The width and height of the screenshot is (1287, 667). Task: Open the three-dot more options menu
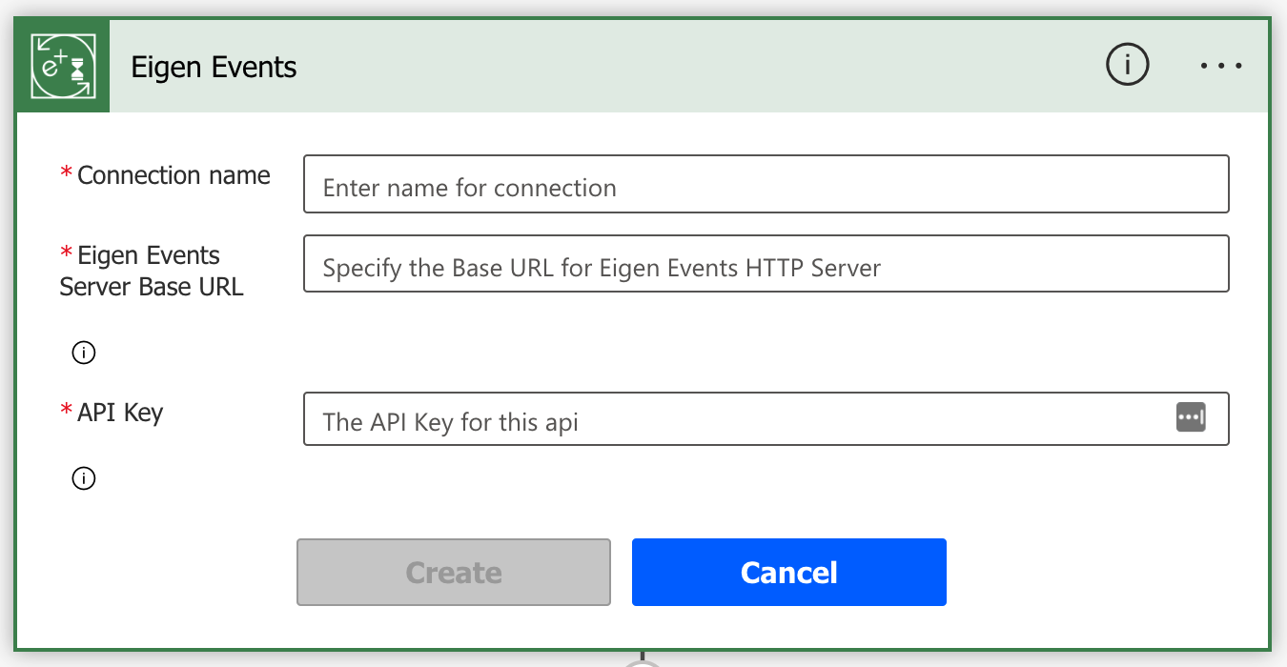click(1221, 66)
